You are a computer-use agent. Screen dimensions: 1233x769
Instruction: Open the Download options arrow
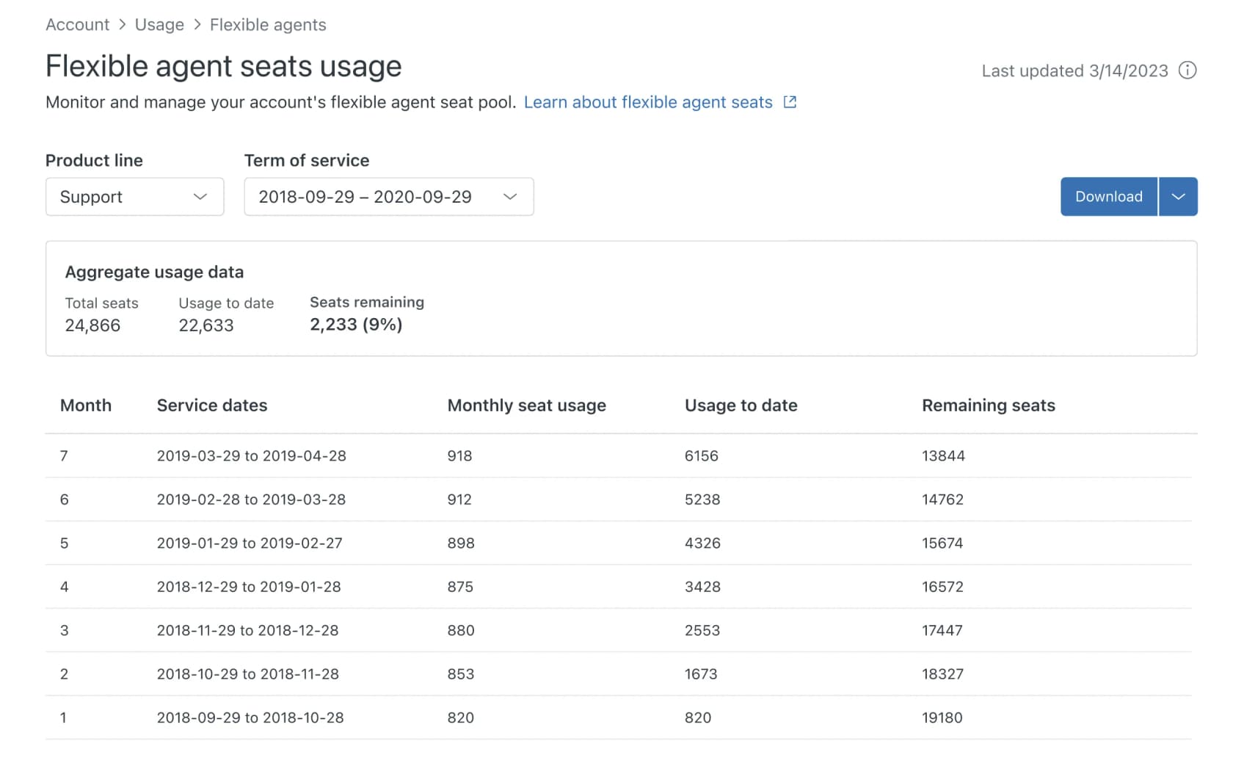pos(1178,197)
